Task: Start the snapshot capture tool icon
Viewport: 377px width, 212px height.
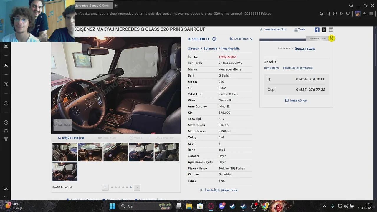Action: click(x=328, y=14)
